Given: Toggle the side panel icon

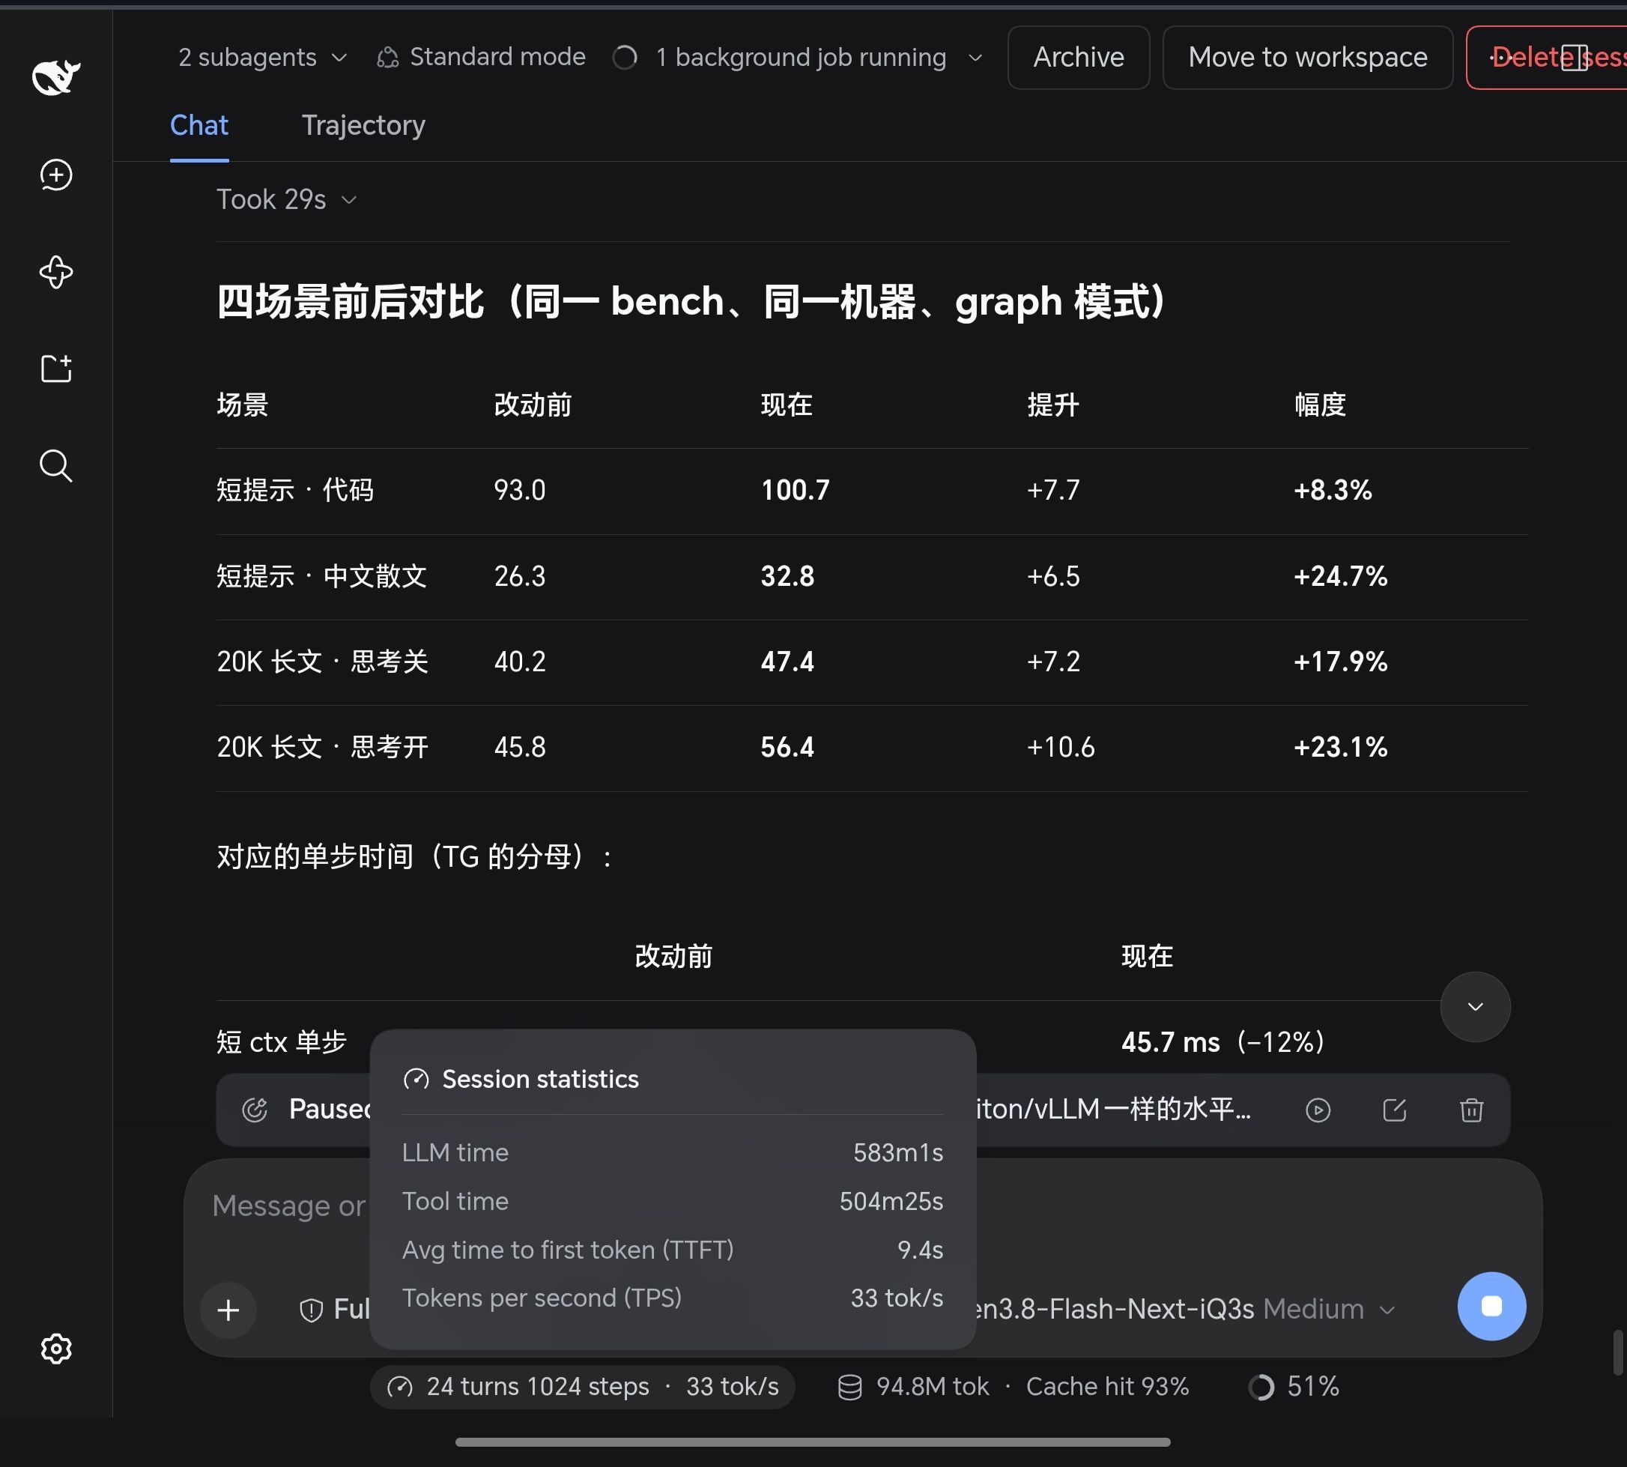Looking at the screenshot, I should [x=1575, y=57].
